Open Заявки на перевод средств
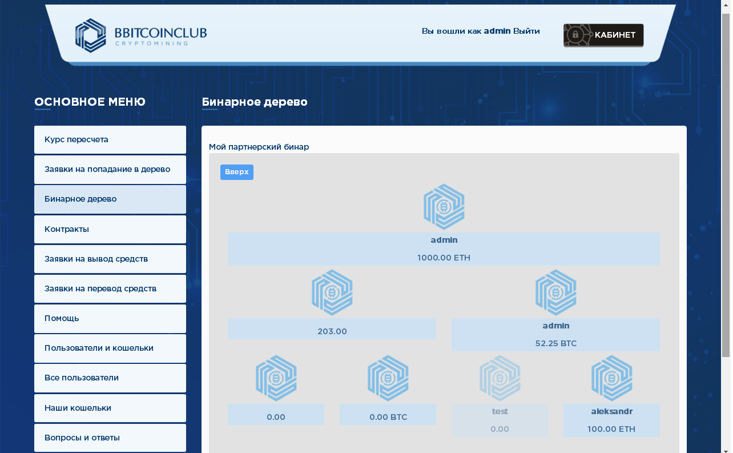The height and width of the screenshot is (453, 733). [110, 288]
